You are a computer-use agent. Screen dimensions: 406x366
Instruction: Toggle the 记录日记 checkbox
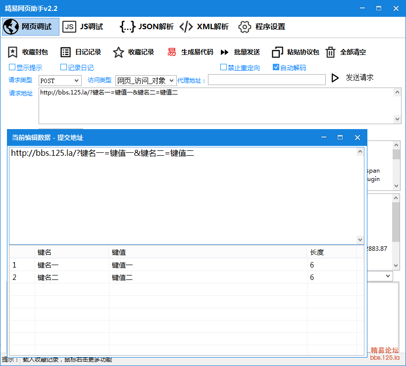click(63, 67)
